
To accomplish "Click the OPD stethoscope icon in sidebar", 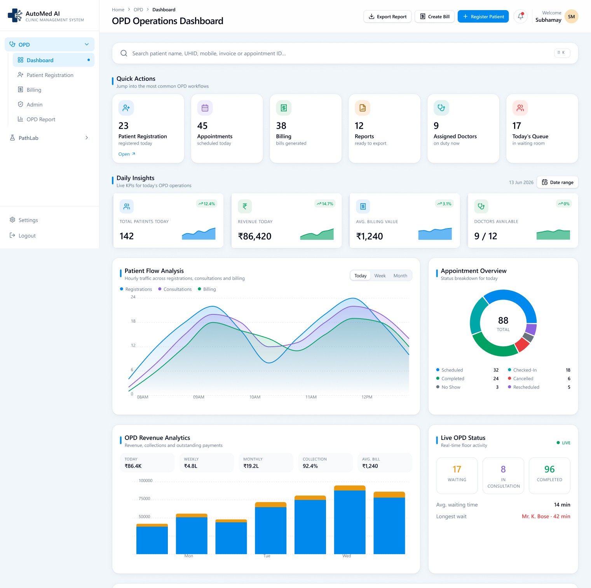I will (x=12, y=44).
